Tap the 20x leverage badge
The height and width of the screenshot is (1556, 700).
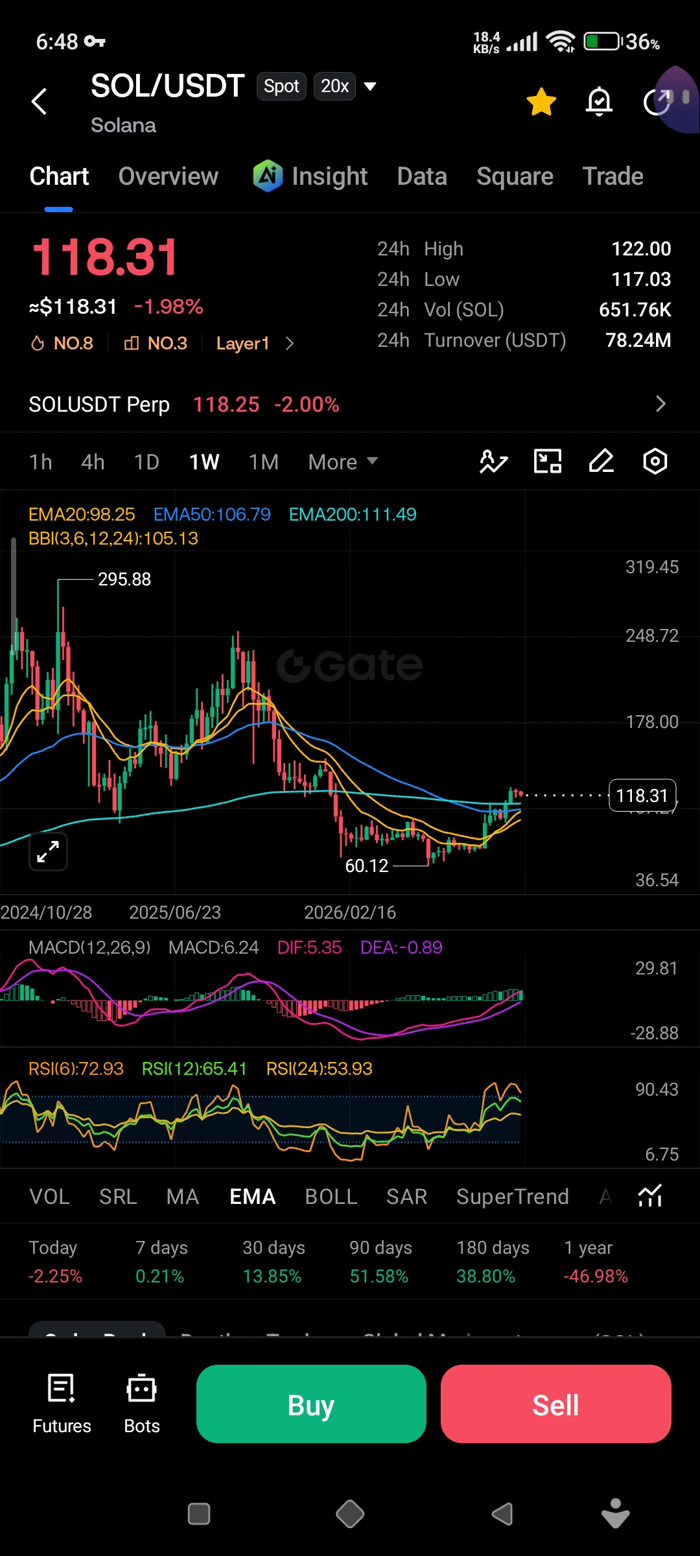click(x=334, y=86)
